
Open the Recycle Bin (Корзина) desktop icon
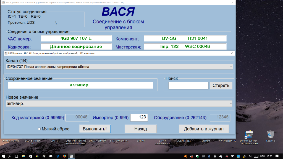pos(269,135)
